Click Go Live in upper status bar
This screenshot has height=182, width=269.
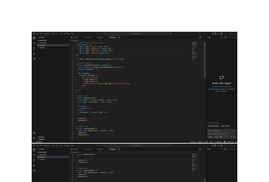[230, 142]
